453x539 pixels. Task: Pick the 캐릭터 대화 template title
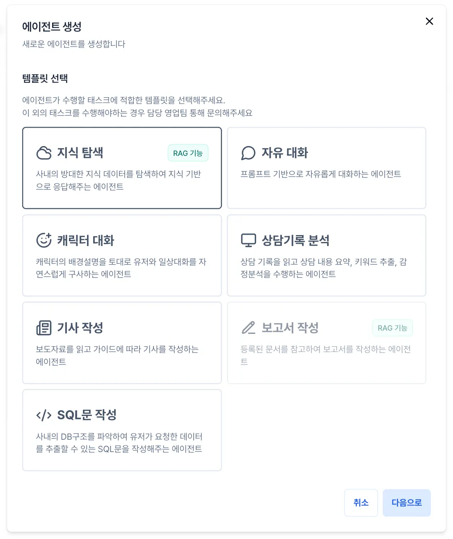click(85, 240)
